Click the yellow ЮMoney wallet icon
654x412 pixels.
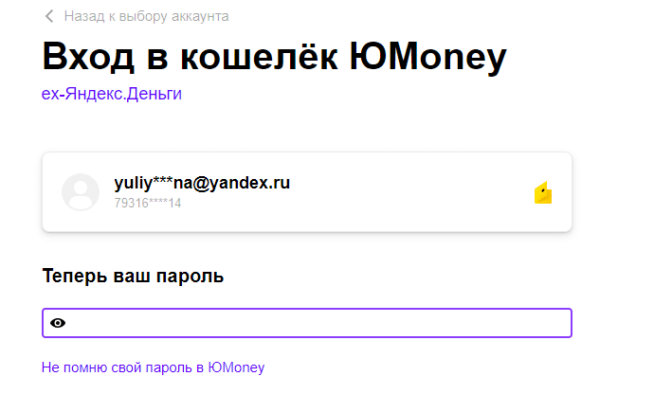(x=542, y=193)
